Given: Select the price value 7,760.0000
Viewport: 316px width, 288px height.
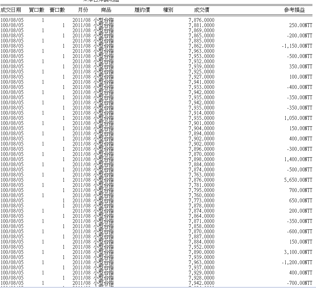Looking at the screenshot, I should 202,196.
